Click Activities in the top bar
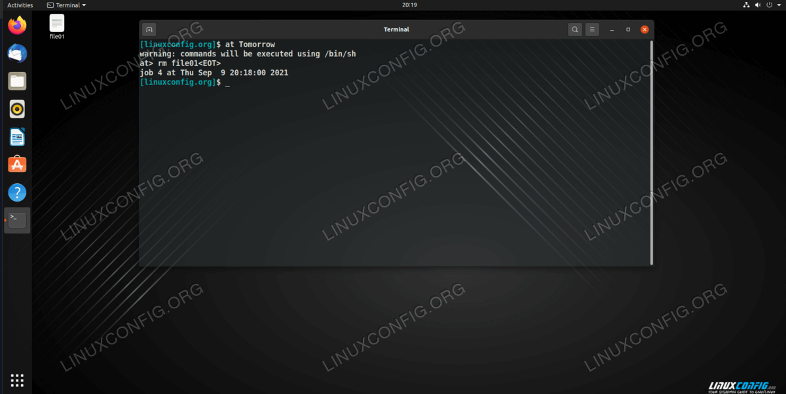This screenshot has height=394, width=786. pos(20,5)
